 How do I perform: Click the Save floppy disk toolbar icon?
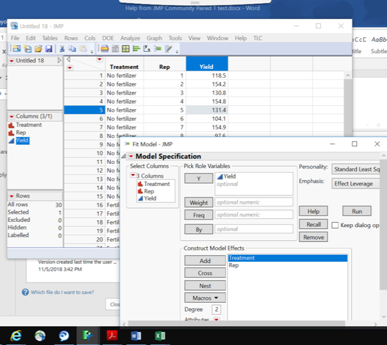pyautogui.click(x=49, y=49)
